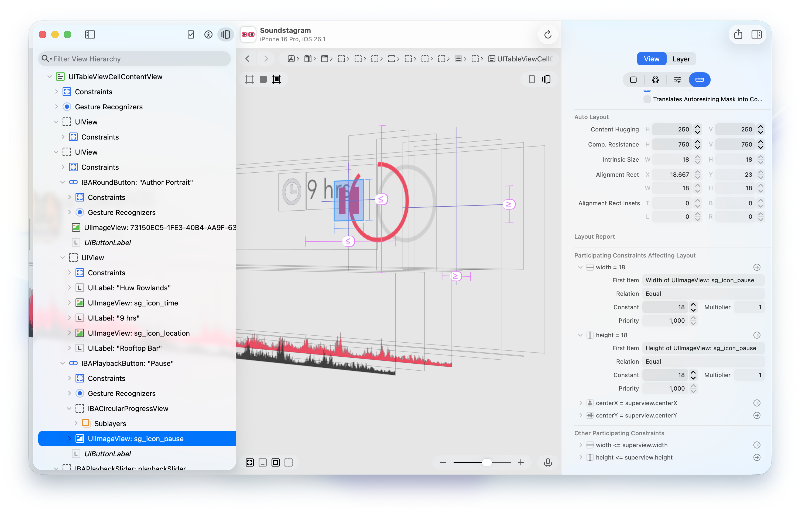Image resolution: width=802 pixels, height=508 pixels.
Task: Collapse the width = 18 constraint details
Action: pos(581,267)
